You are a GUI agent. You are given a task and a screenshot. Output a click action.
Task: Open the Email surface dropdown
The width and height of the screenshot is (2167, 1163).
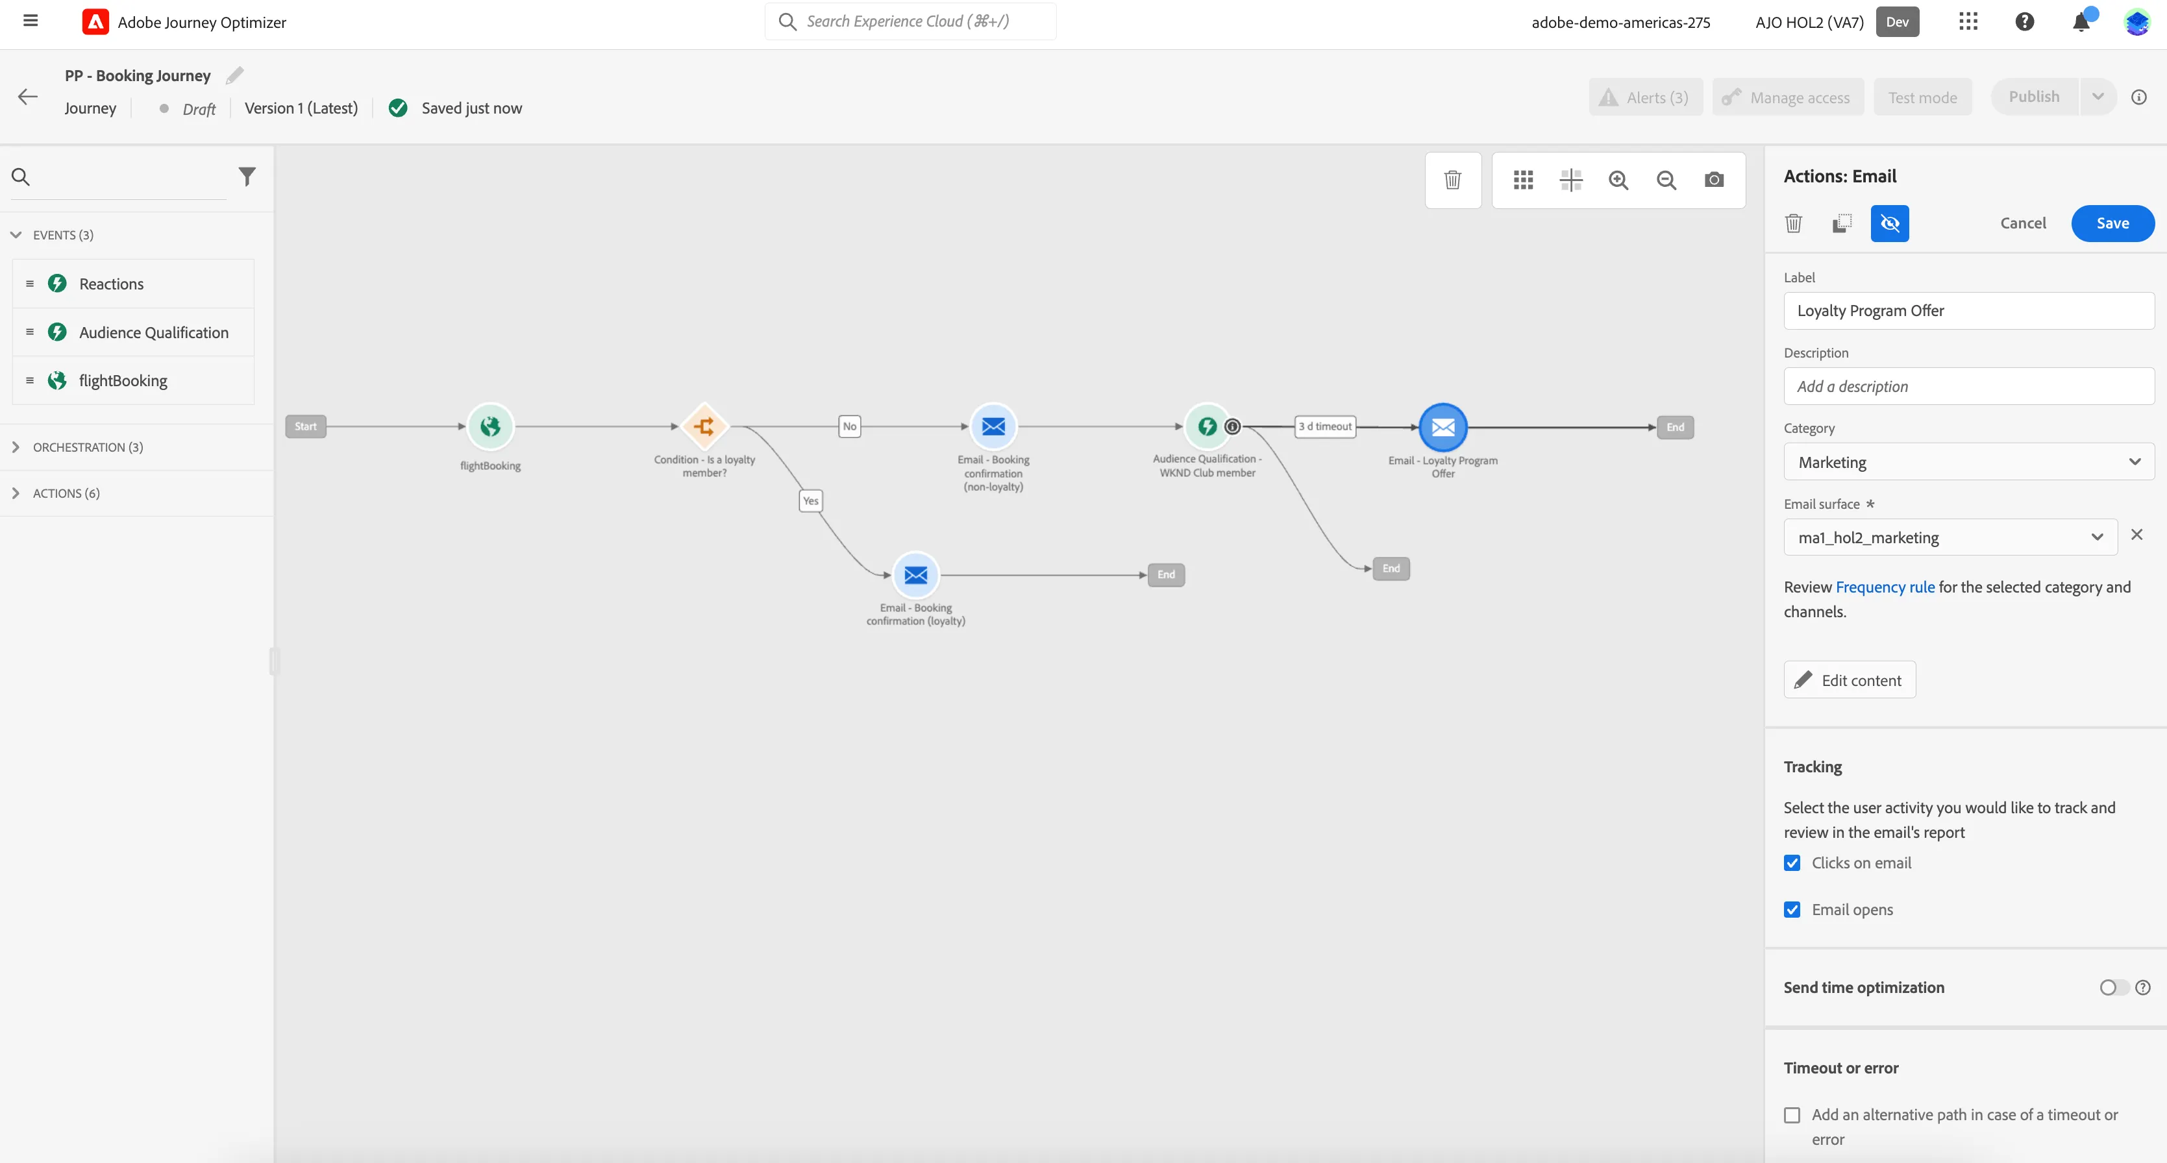[x=1950, y=537]
